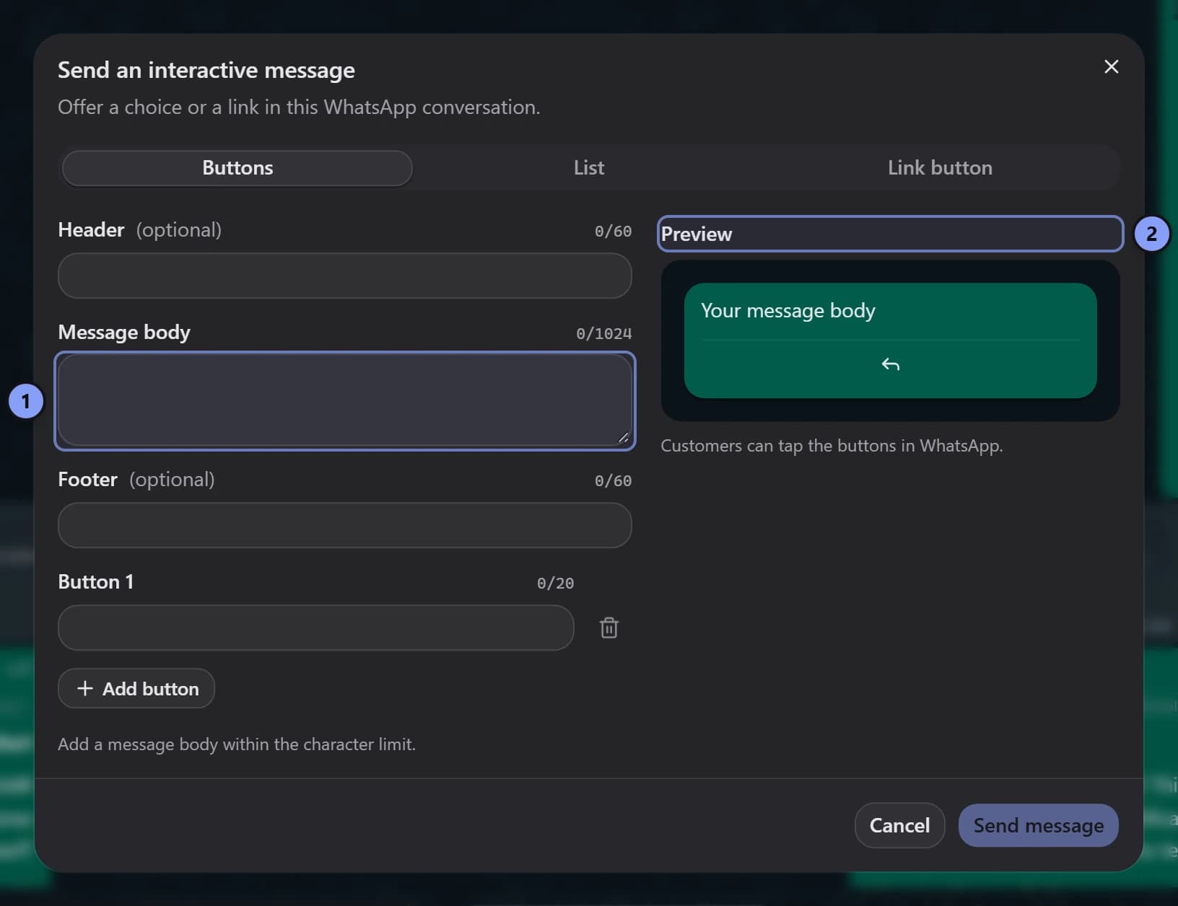Click the reply arrow in the preview
This screenshot has height=906, width=1178.
tap(890, 364)
